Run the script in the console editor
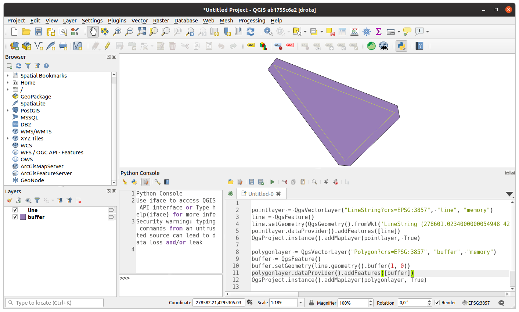 (x=272, y=182)
